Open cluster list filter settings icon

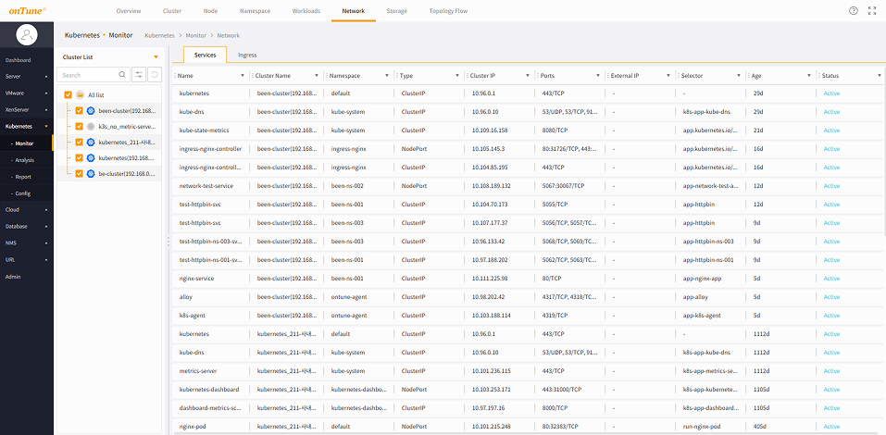pos(139,75)
